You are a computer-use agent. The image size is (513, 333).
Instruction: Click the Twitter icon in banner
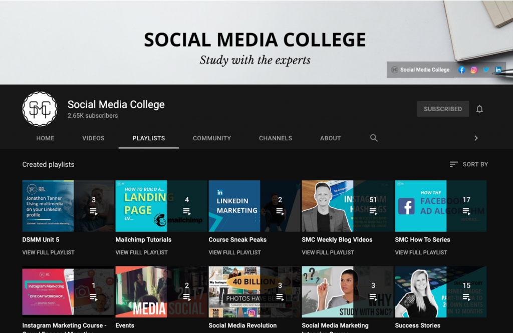(x=486, y=70)
